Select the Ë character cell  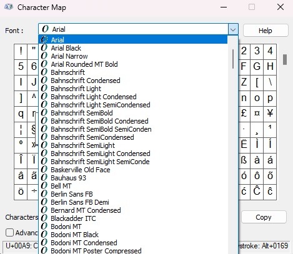click(244, 145)
